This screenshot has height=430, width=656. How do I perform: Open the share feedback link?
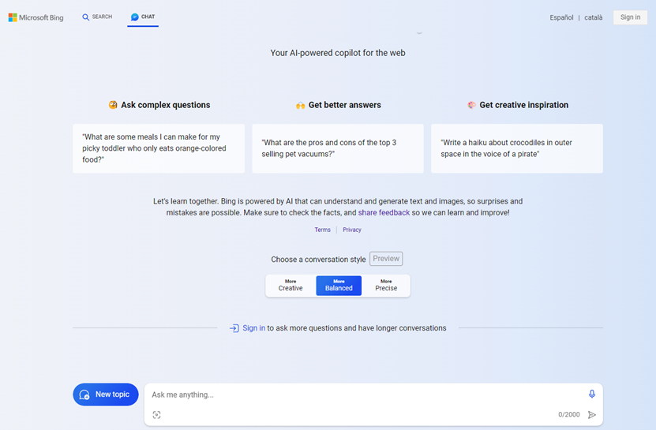click(x=384, y=213)
